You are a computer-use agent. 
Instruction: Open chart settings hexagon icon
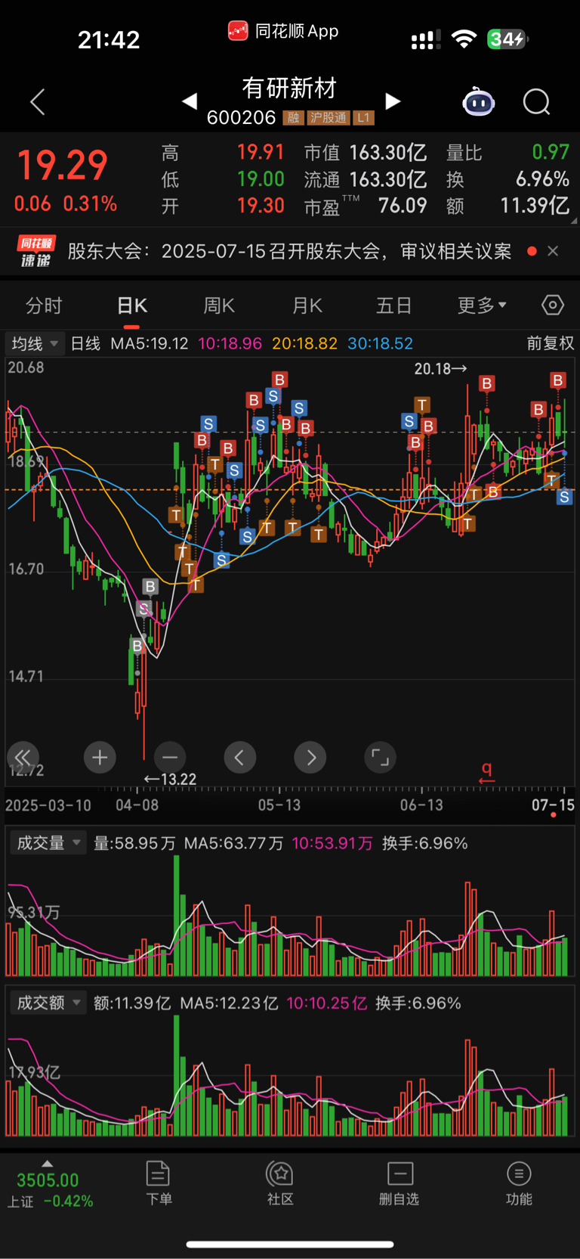[x=553, y=305]
